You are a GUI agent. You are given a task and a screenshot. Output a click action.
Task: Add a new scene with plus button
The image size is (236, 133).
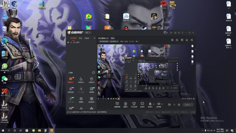tap(94, 38)
